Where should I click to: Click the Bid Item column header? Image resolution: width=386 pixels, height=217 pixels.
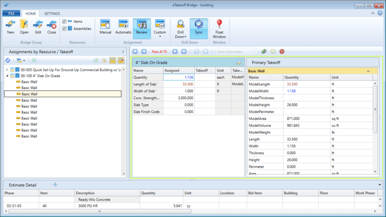(x=264, y=193)
